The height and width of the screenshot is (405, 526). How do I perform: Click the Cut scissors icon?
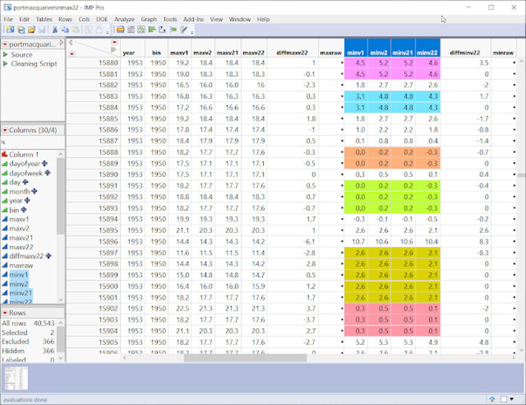[55, 30]
